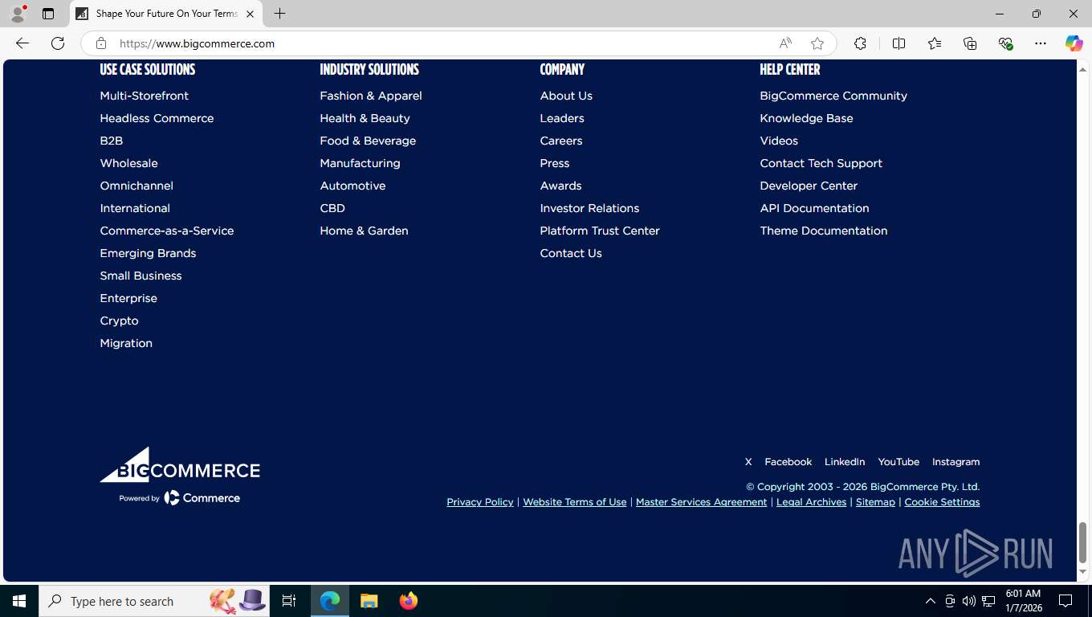The image size is (1092, 617).
Task: Reload the page with Refresh icon
Action: point(58,43)
